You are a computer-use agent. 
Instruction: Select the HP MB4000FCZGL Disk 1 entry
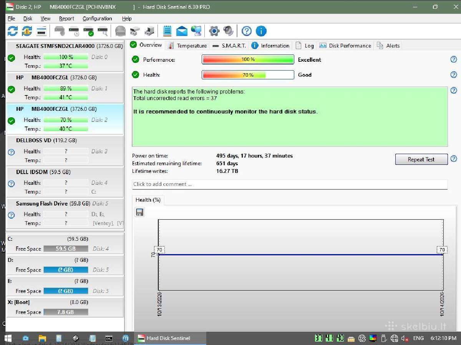click(65, 88)
